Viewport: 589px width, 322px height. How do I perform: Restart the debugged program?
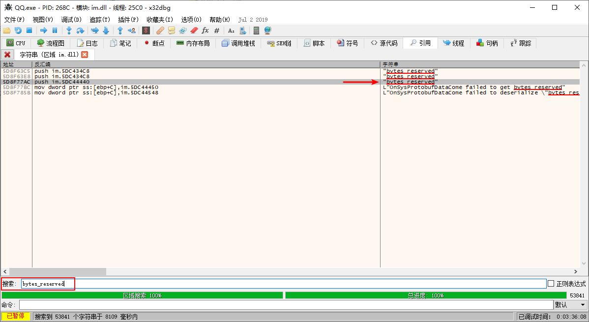tap(18, 30)
